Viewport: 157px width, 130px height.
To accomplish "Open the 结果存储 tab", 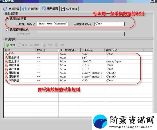I will (x=69, y=9).
